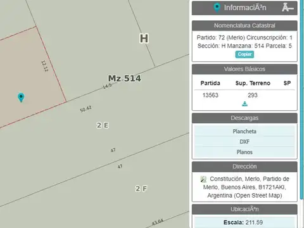Click the download icon under Sup. Terreno

pyautogui.click(x=244, y=104)
